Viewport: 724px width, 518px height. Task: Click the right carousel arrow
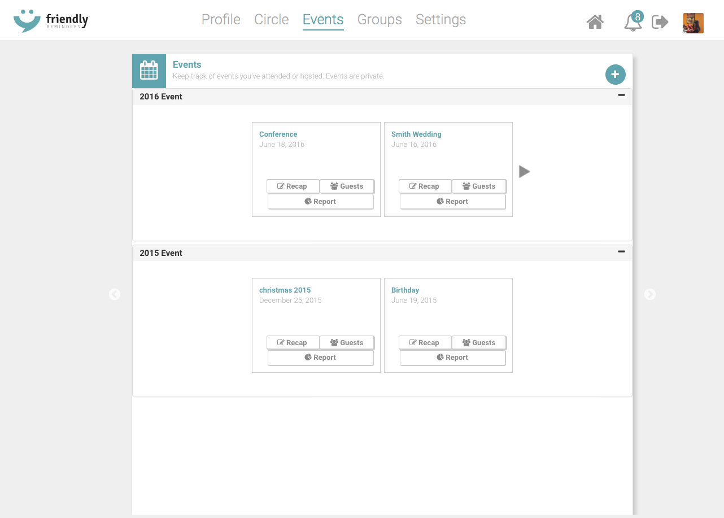pyautogui.click(x=650, y=294)
